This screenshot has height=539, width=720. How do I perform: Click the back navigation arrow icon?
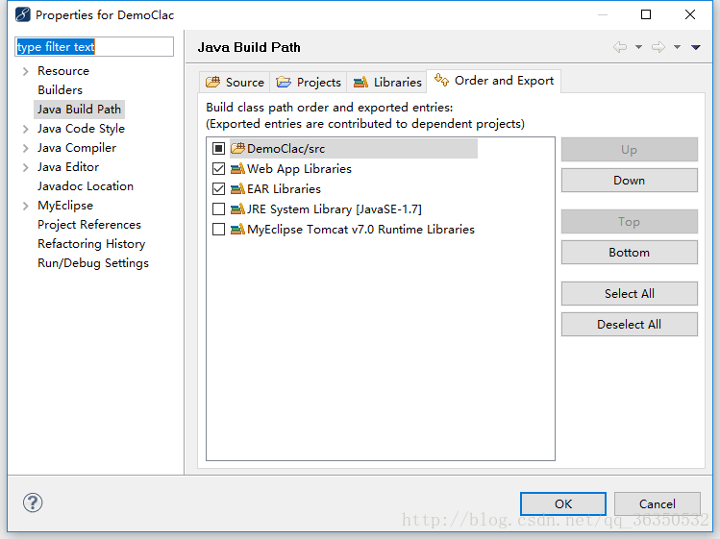[620, 47]
